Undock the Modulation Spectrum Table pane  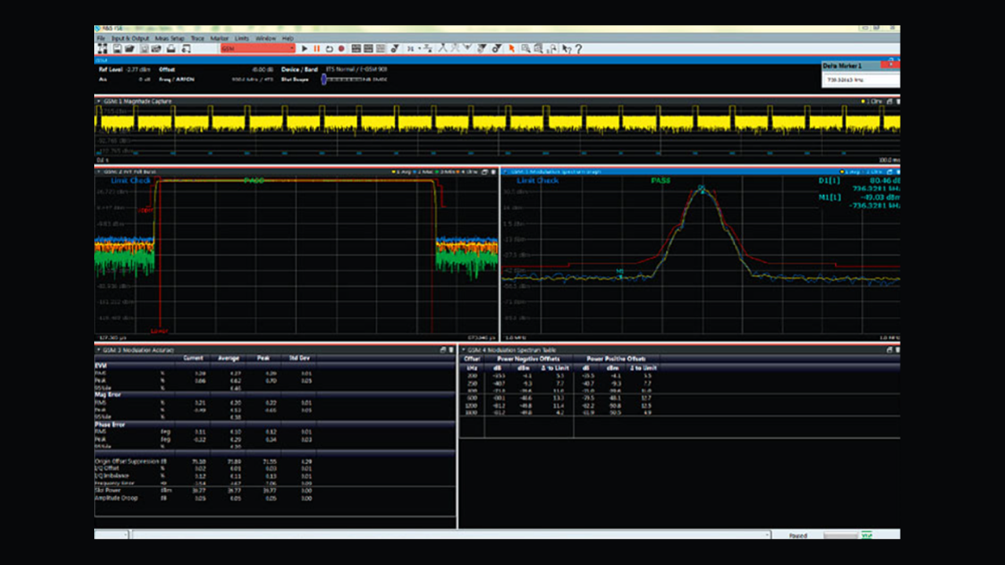890,350
